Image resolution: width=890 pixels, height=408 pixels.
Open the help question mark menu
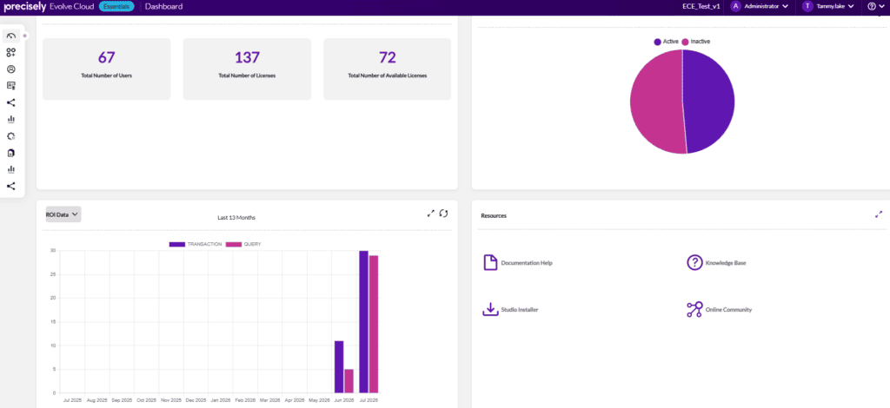click(876, 6)
